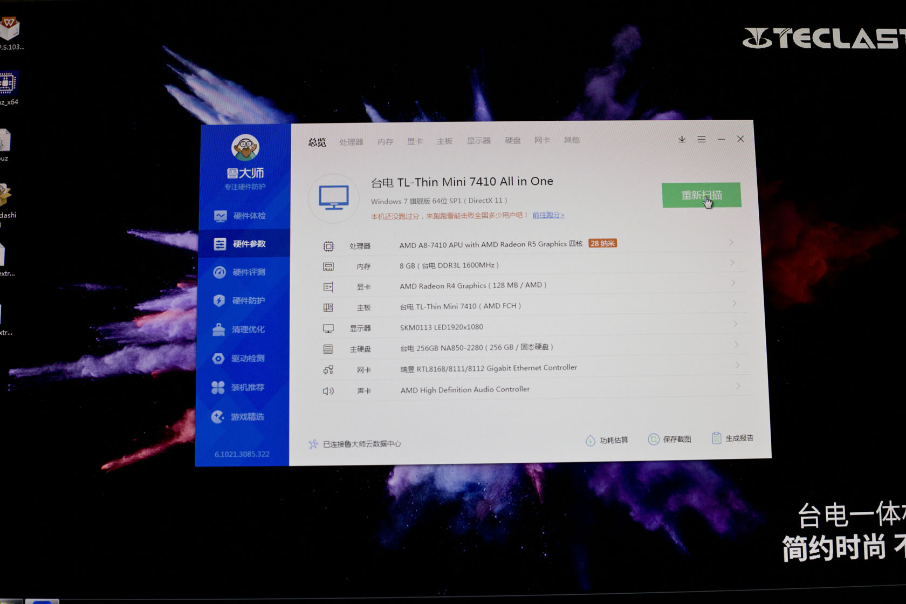Click the 显卡 graphics card row icon

(x=328, y=287)
